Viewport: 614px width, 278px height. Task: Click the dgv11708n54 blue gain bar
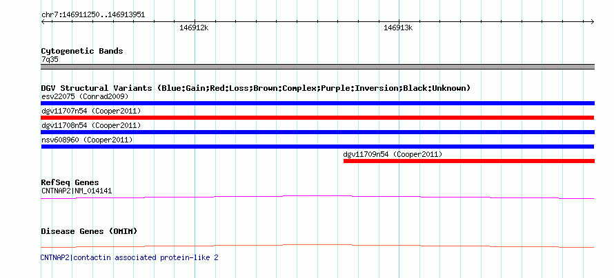click(x=317, y=132)
